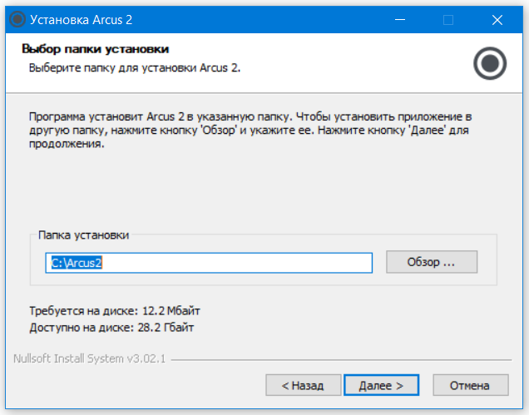The height and width of the screenshot is (415, 529).
Task: Click the Arcus 2 title bar icon
Action: pyautogui.click(x=17, y=19)
